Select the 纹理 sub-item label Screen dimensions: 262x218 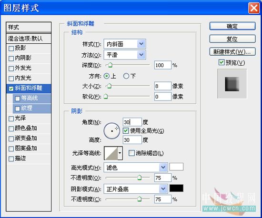tap(27, 108)
